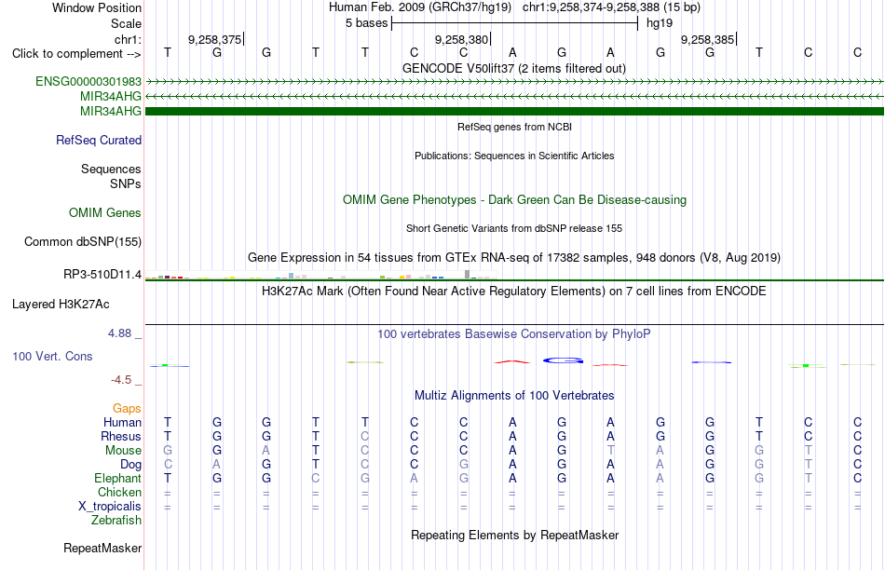Click the Chicken species label
The image size is (885, 570).
point(119,492)
